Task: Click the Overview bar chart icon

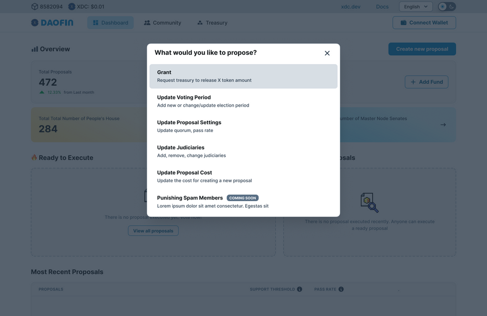Action: (35, 49)
